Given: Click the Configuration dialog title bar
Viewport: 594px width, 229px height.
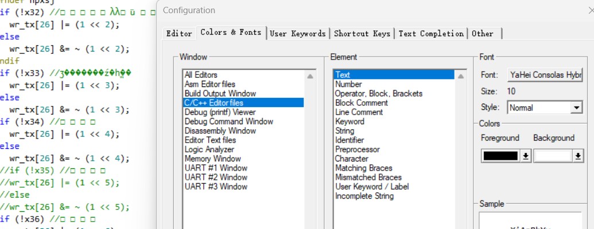Looking at the screenshot, I should tap(375, 10).
